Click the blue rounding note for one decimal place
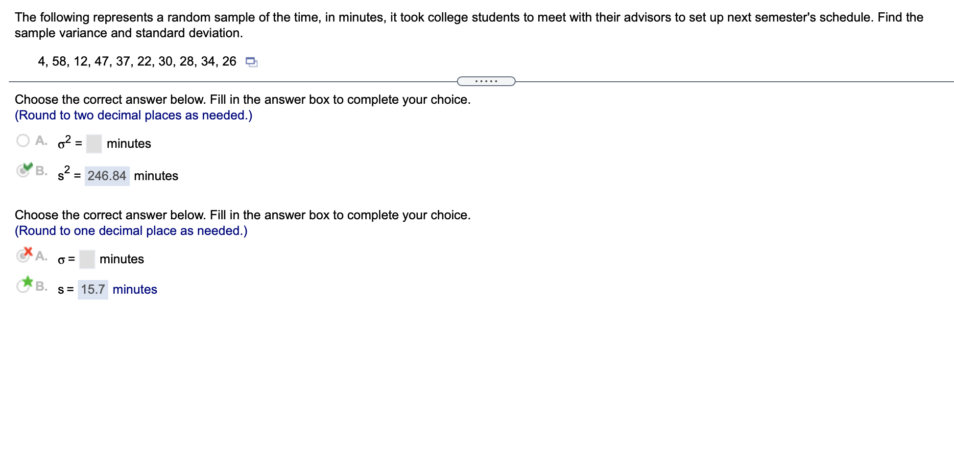 click(x=131, y=231)
